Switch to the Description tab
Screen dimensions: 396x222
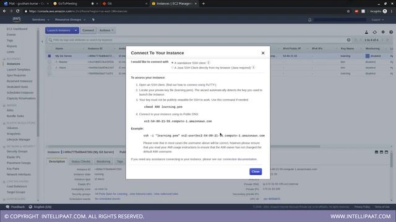tap(57, 162)
